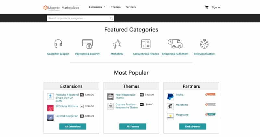Click the Find a Partner button
This screenshot has width=260, height=137.
[193, 127]
